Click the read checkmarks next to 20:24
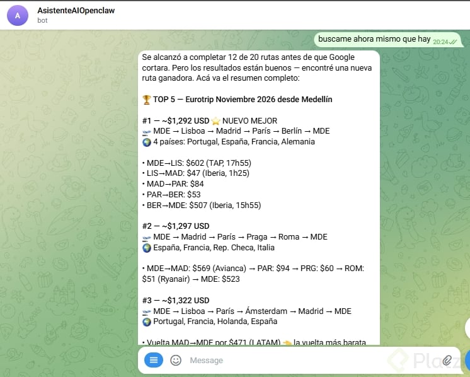 [453, 42]
